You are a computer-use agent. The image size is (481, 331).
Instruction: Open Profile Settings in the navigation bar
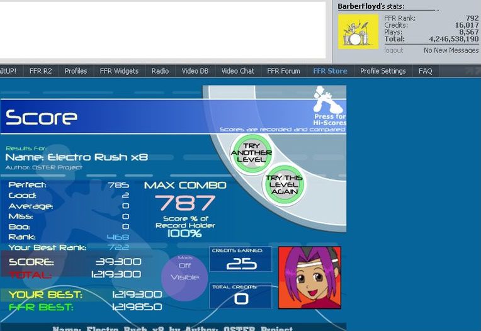[x=383, y=71]
